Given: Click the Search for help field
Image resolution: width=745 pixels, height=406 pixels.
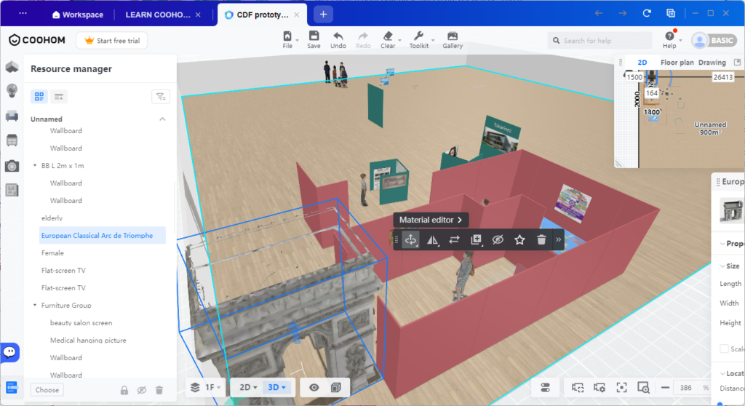Looking at the screenshot, I should tap(599, 41).
